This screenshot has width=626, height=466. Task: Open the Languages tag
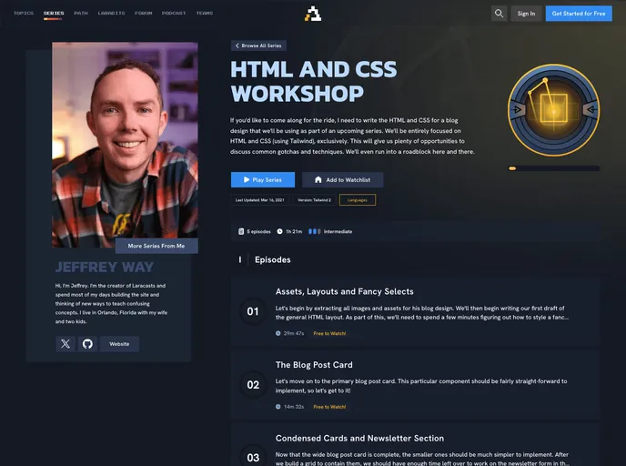click(358, 200)
